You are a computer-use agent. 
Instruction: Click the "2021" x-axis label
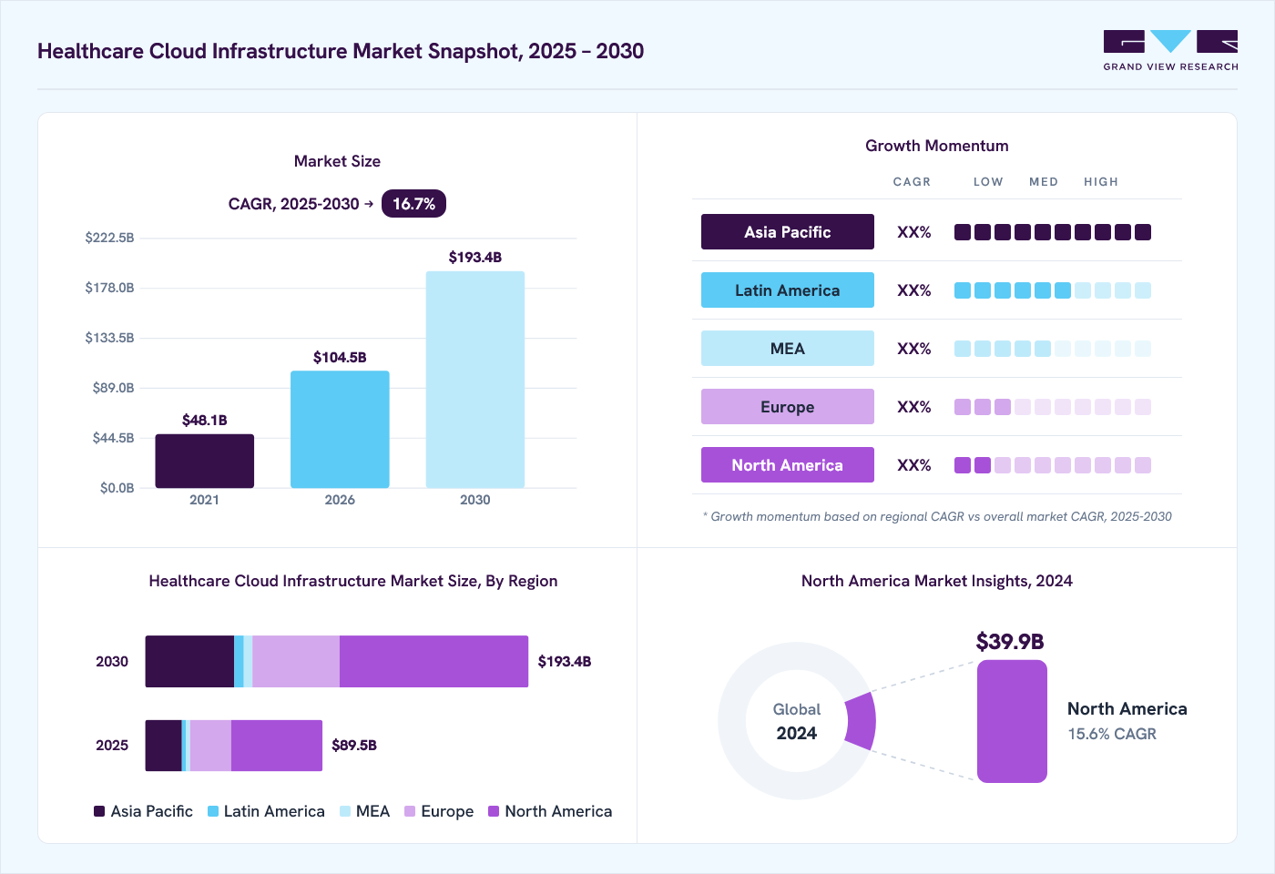click(205, 500)
